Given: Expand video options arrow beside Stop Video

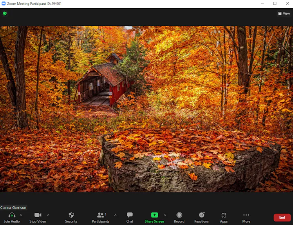Looking at the screenshot, I should pos(48,215).
